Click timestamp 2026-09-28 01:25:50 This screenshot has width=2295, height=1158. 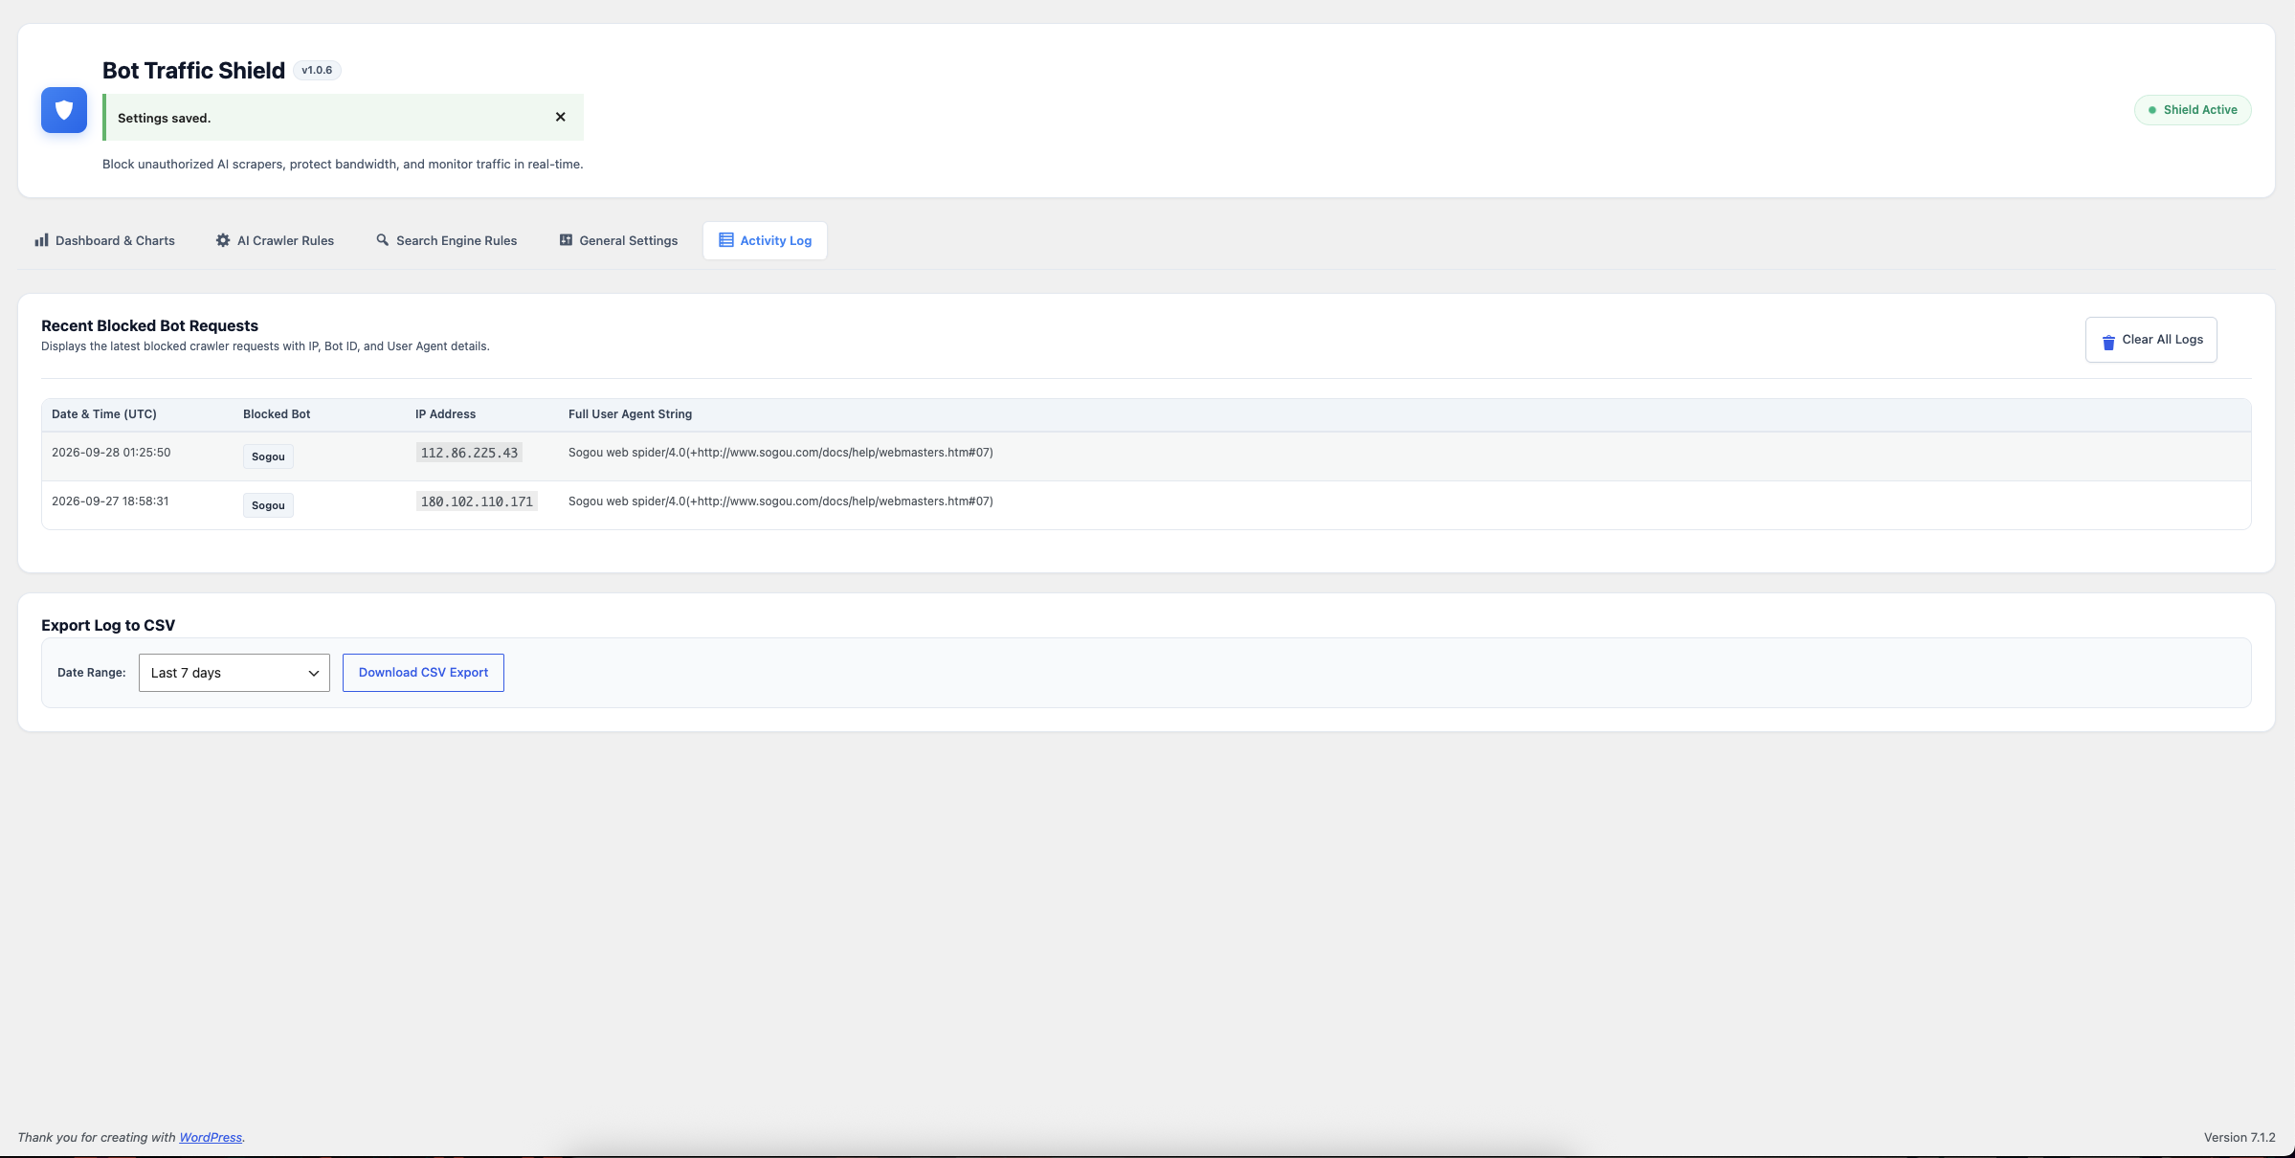(111, 453)
